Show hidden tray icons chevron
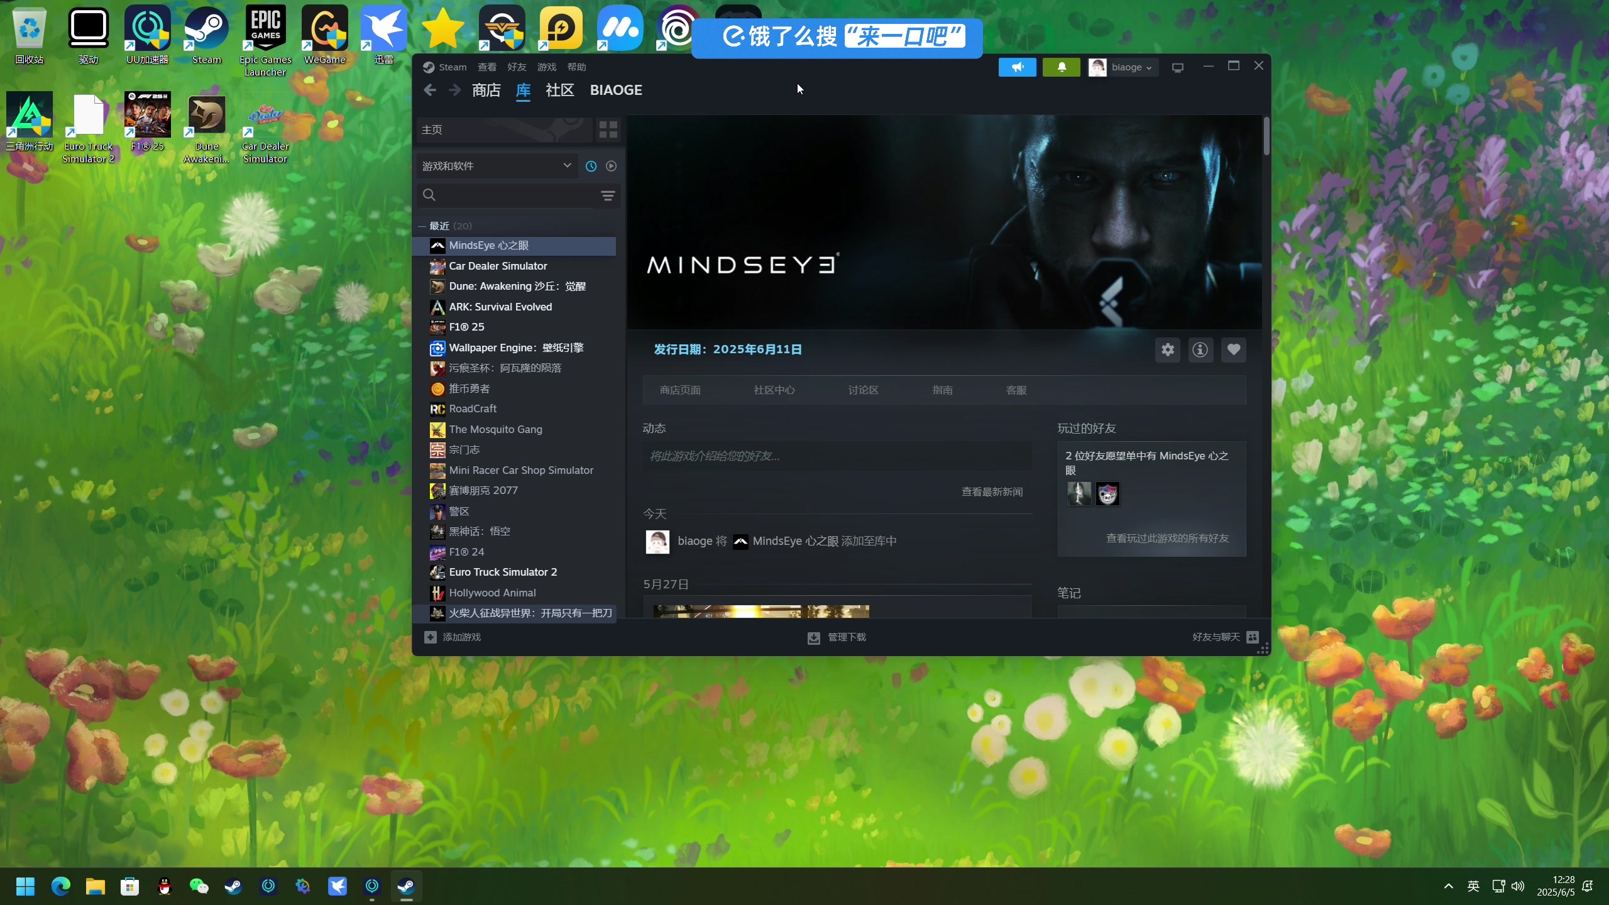The image size is (1609, 905). [x=1449, y=887]
